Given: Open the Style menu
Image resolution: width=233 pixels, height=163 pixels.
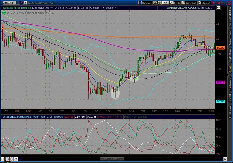Looking at the screenshot, I should point(175,3).
